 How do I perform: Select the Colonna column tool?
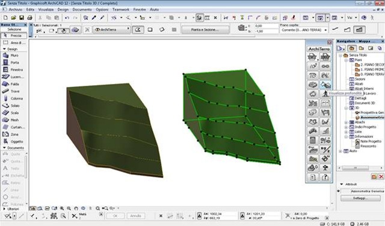pos(14,98)
